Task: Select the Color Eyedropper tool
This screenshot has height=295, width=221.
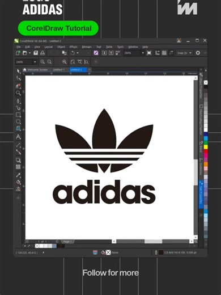Action: point(18,175)
